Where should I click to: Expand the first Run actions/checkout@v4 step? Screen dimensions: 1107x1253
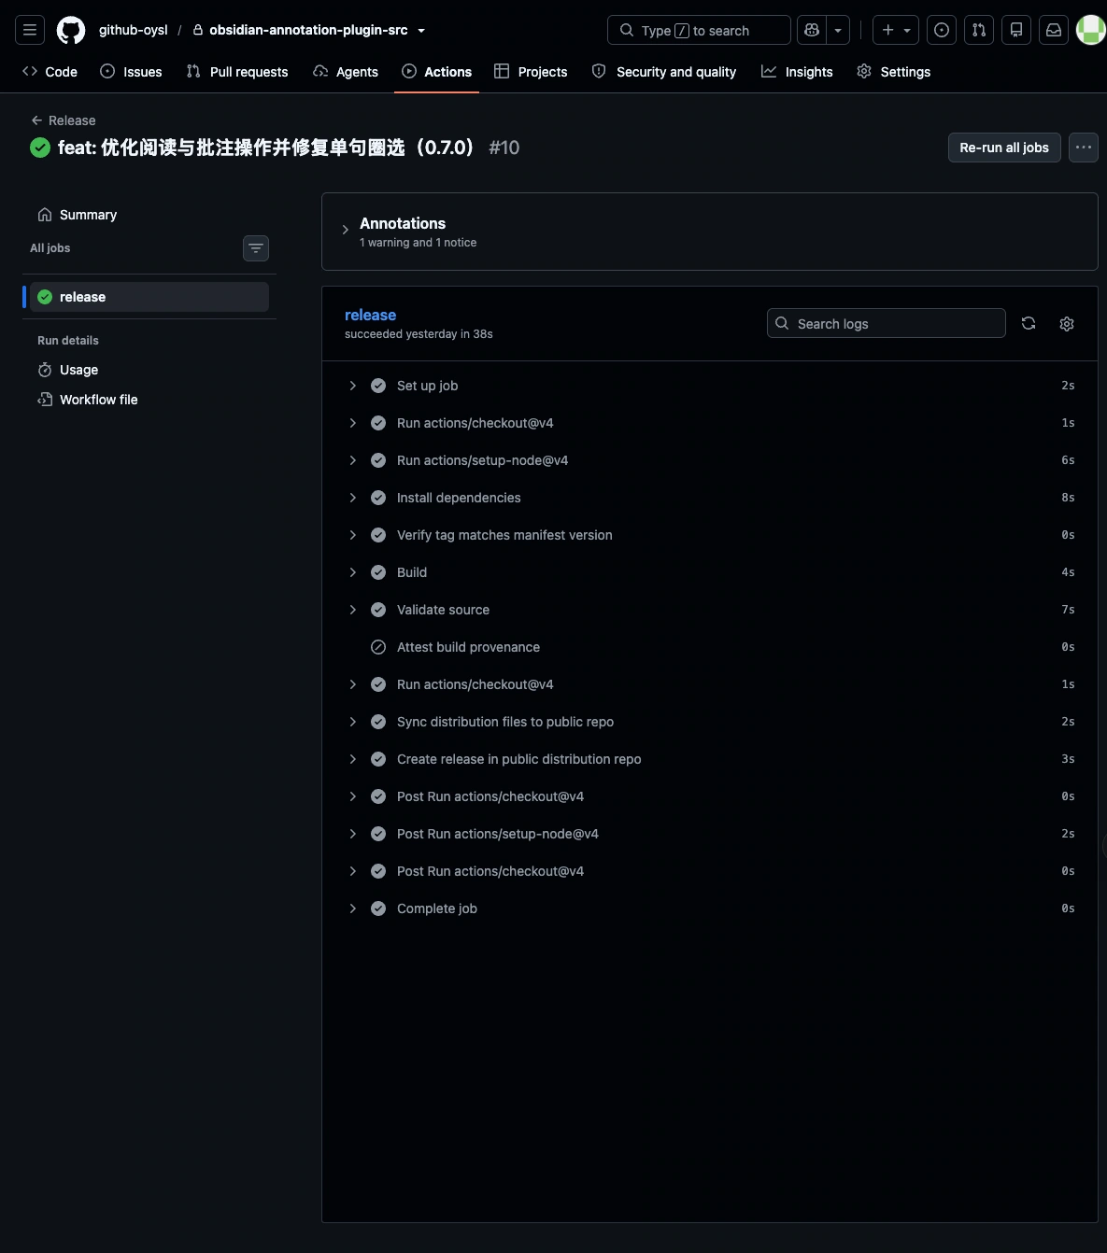[710, 423]
